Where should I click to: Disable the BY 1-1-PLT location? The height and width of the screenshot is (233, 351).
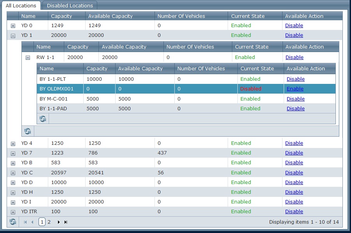point(295,79)
